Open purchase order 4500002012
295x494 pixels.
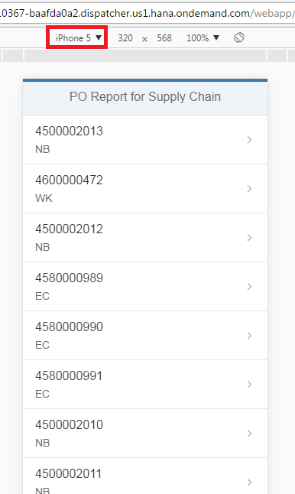(x=145, y=238)
